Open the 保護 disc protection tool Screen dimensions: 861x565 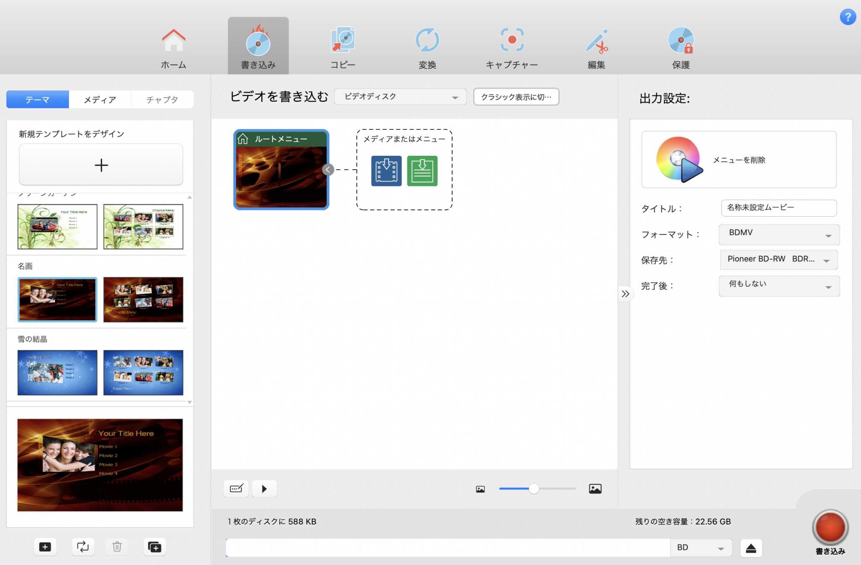click(x=681, y=46)
